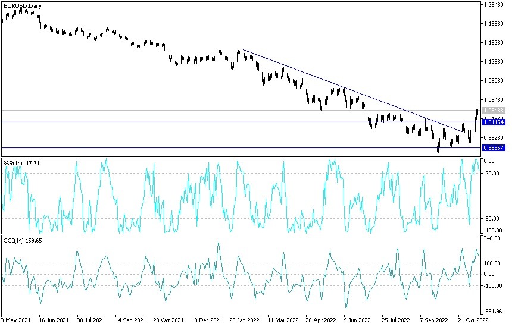This screenshot has height=327, width=512.
Task: Click the 7 Sep 2022 date label
Action: click(x=434, y=320)
